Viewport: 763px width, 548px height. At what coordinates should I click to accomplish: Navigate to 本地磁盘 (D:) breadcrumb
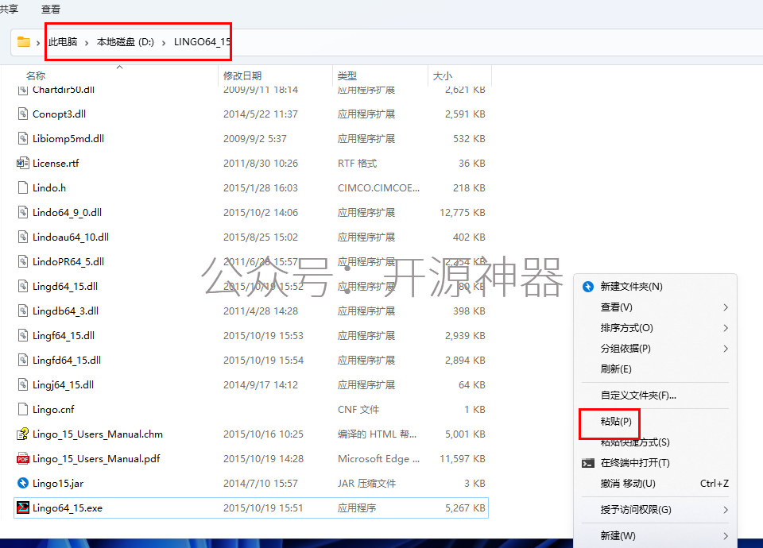coord(125,42)
